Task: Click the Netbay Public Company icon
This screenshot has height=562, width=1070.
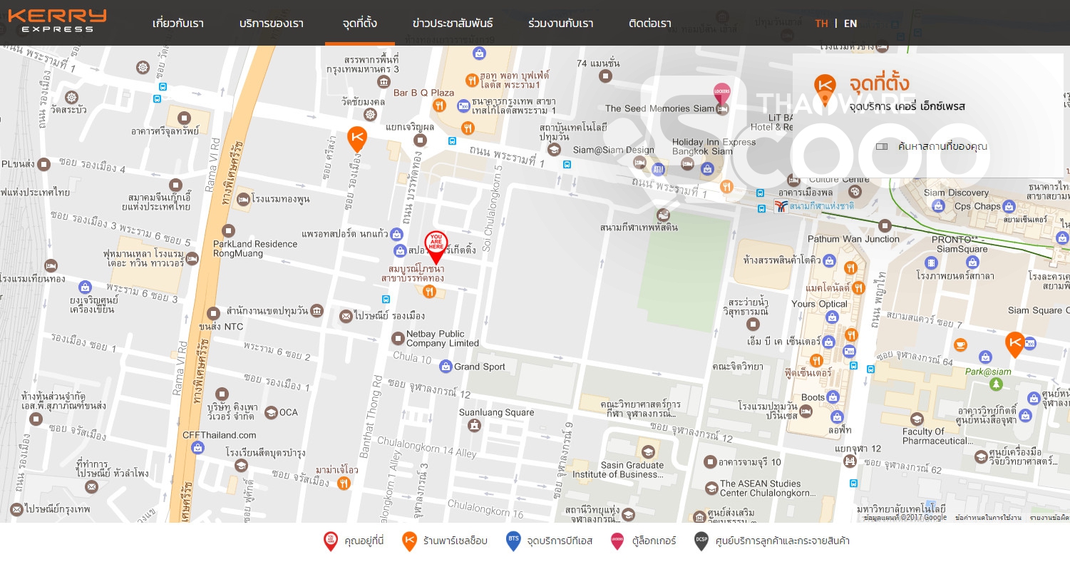Action: click(x=398, y=337)
